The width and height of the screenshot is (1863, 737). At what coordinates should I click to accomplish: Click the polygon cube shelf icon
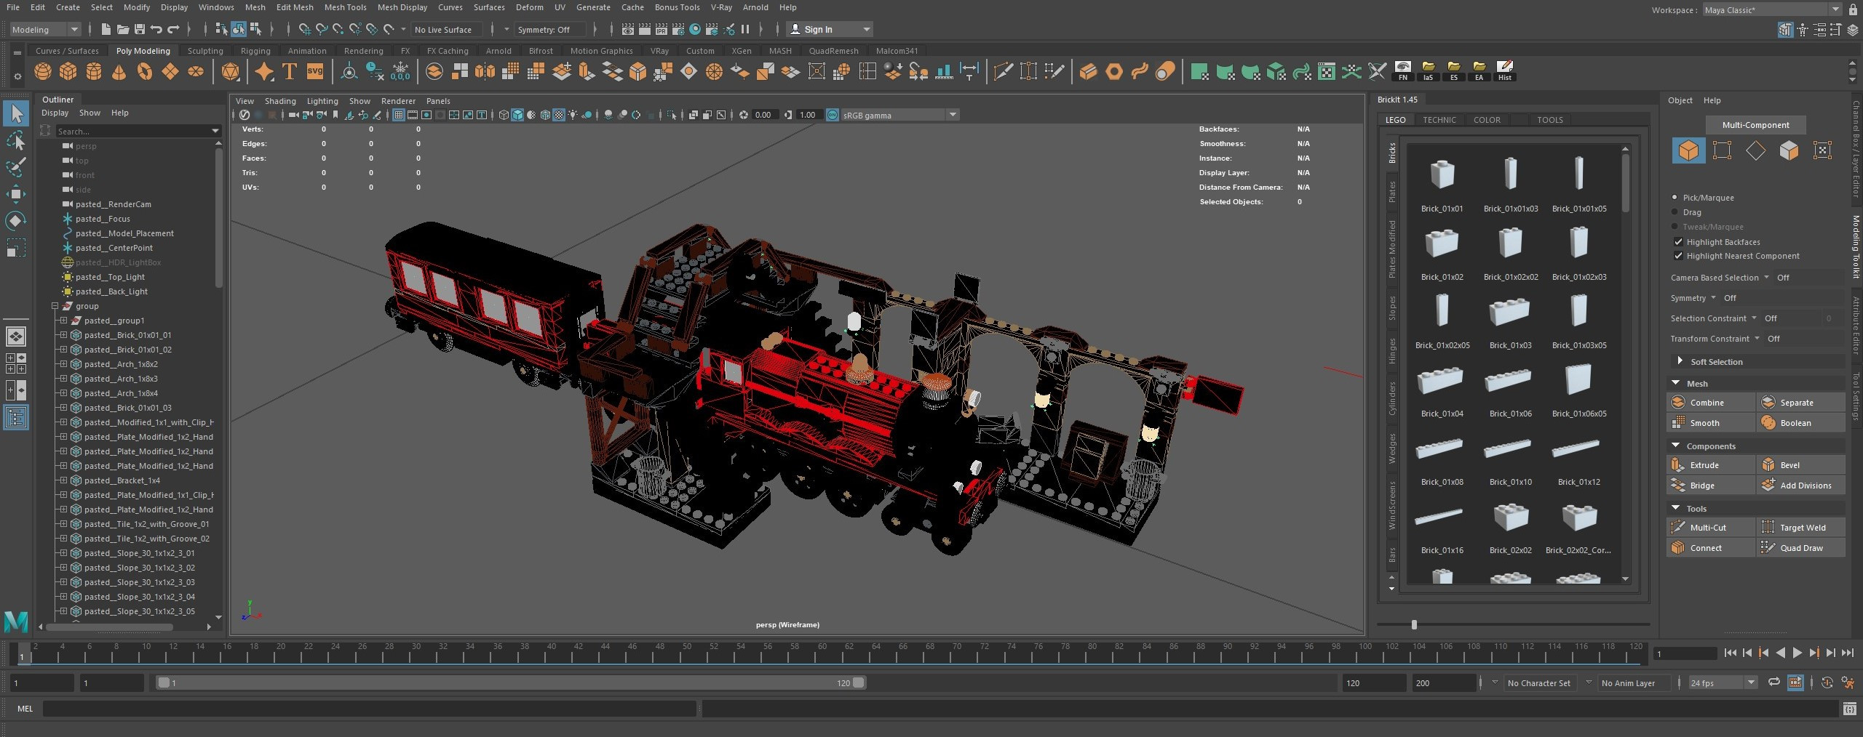pyautogui.click(x=68, y=71)
